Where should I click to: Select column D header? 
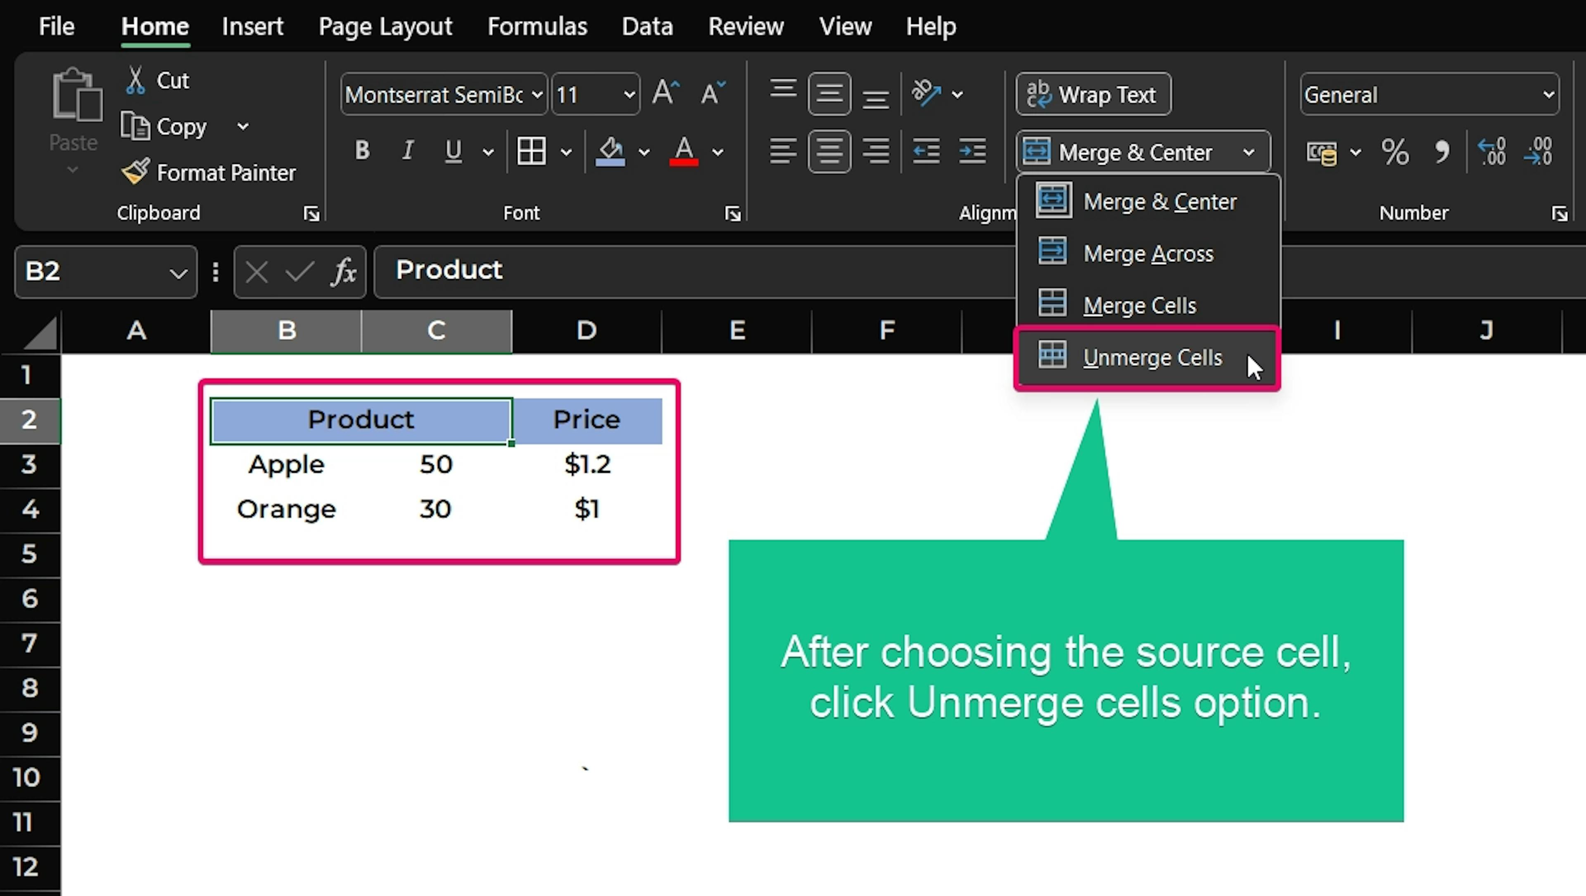pos(586,331)
